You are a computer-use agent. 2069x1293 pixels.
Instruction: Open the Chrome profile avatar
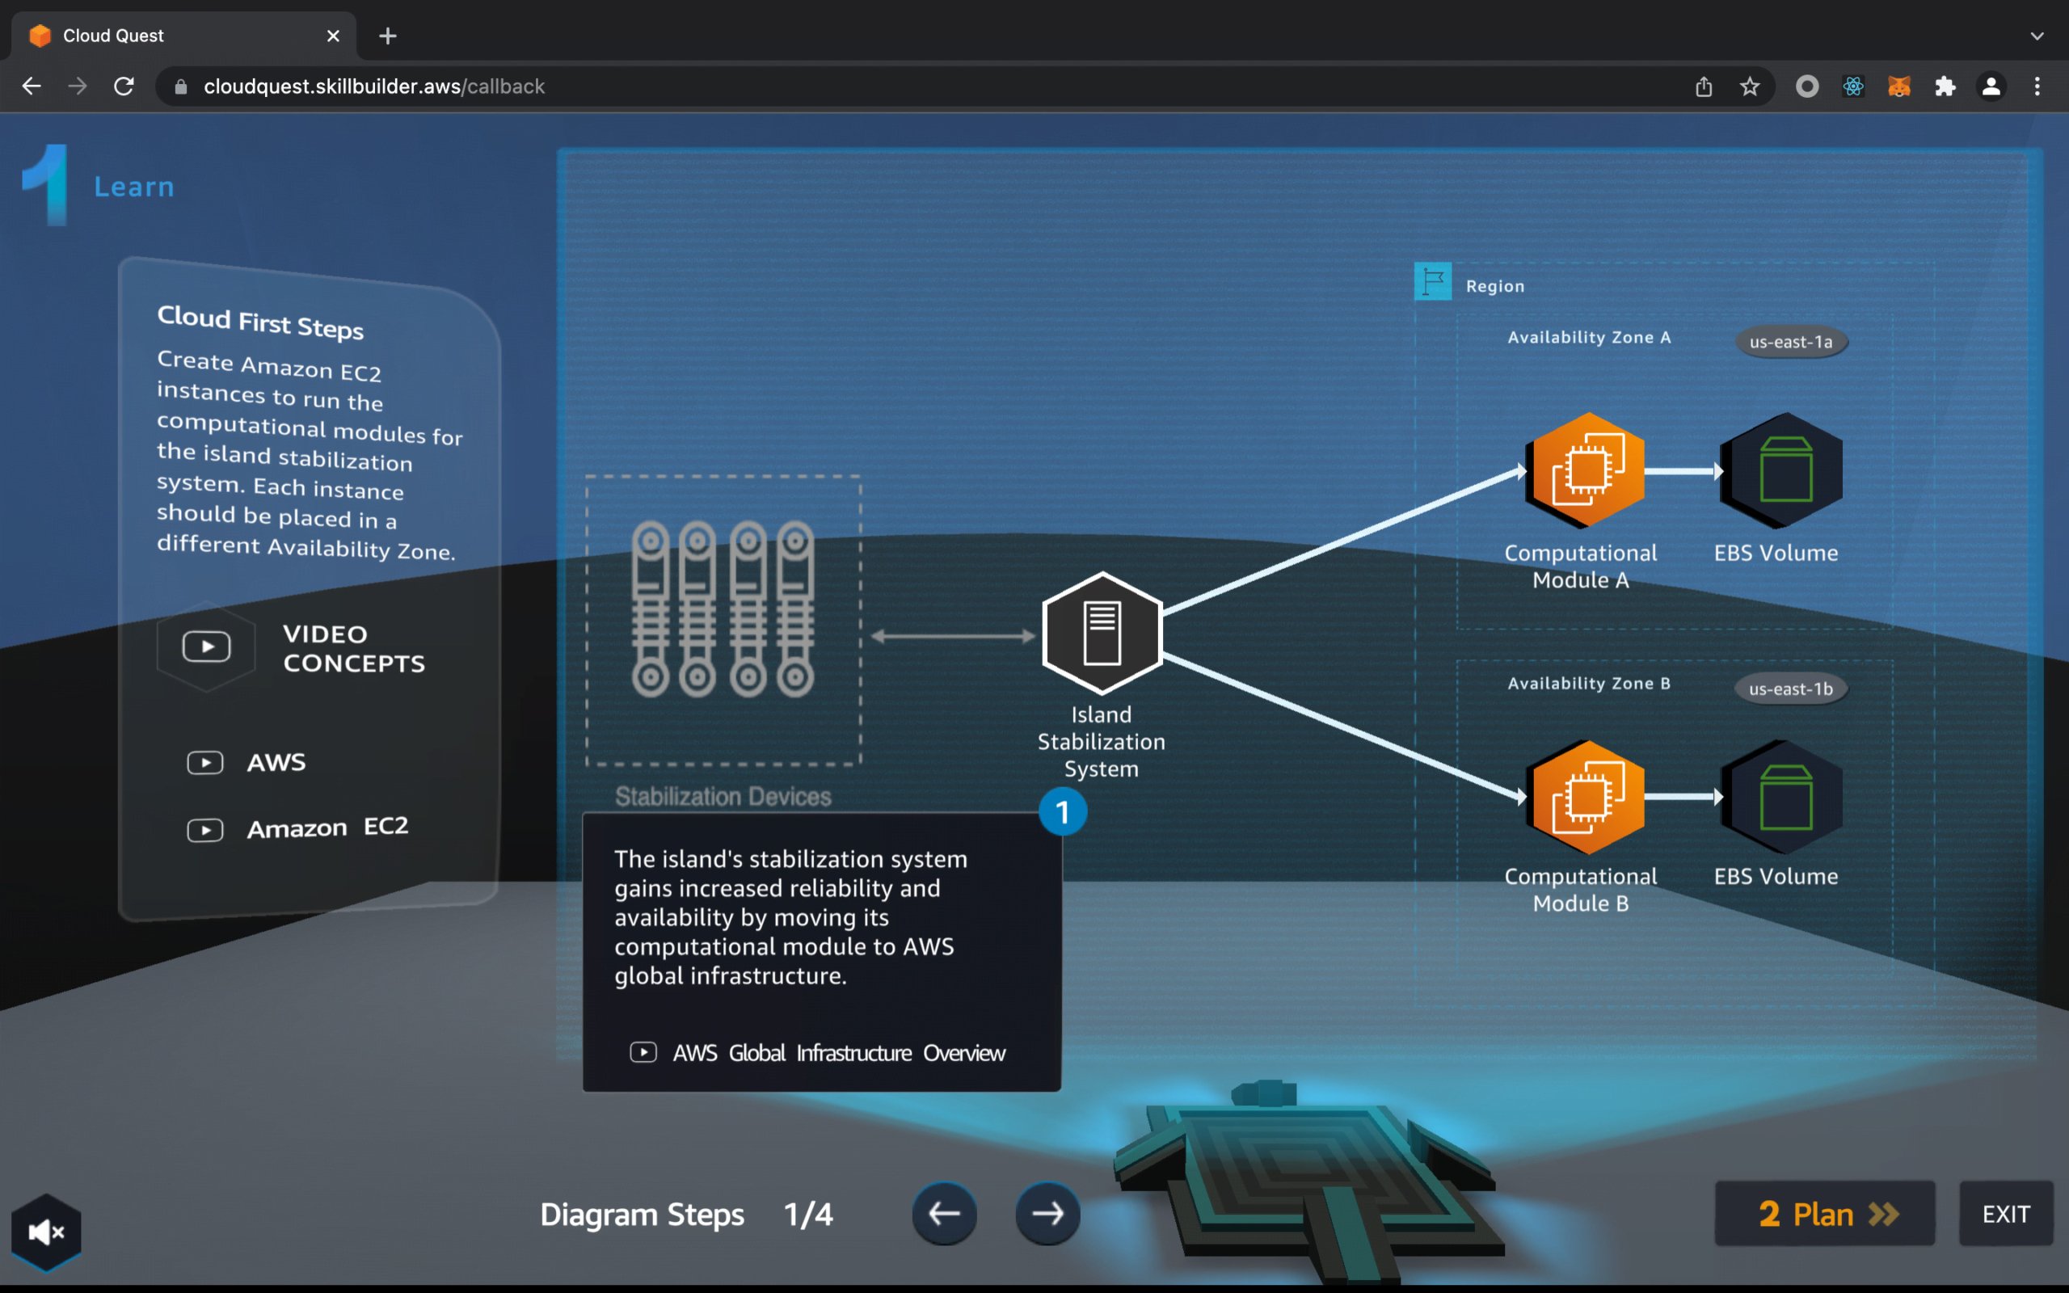[1991, 86]
